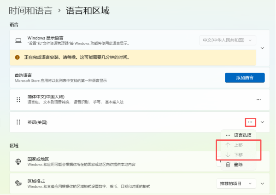This screenshot has width=276, height=195.
Task: Click the orange warning icon in install notice
Action: 17,57
